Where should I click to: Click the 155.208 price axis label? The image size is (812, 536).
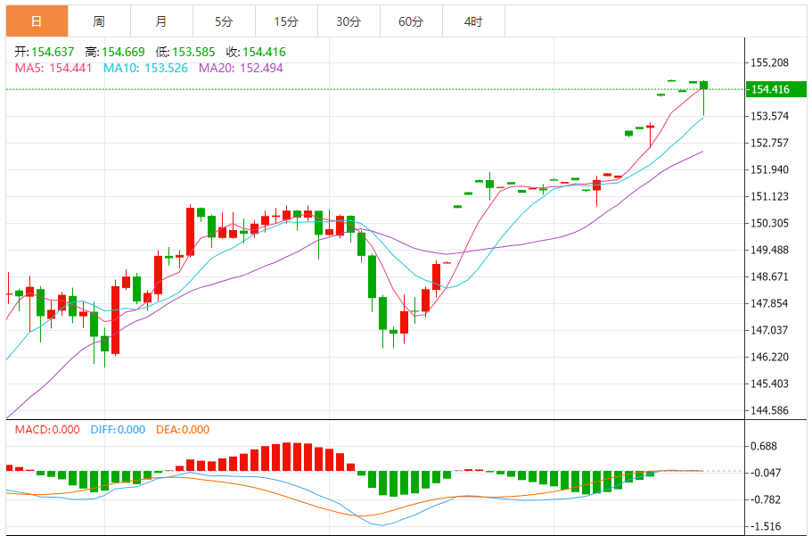[769, 62]
